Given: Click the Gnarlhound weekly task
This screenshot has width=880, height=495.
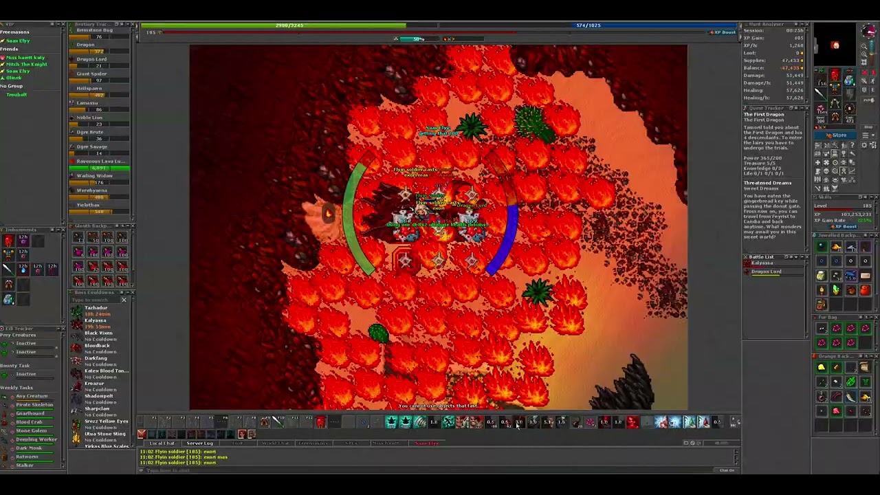Looking at the screenshot, I should click(32, 414).
